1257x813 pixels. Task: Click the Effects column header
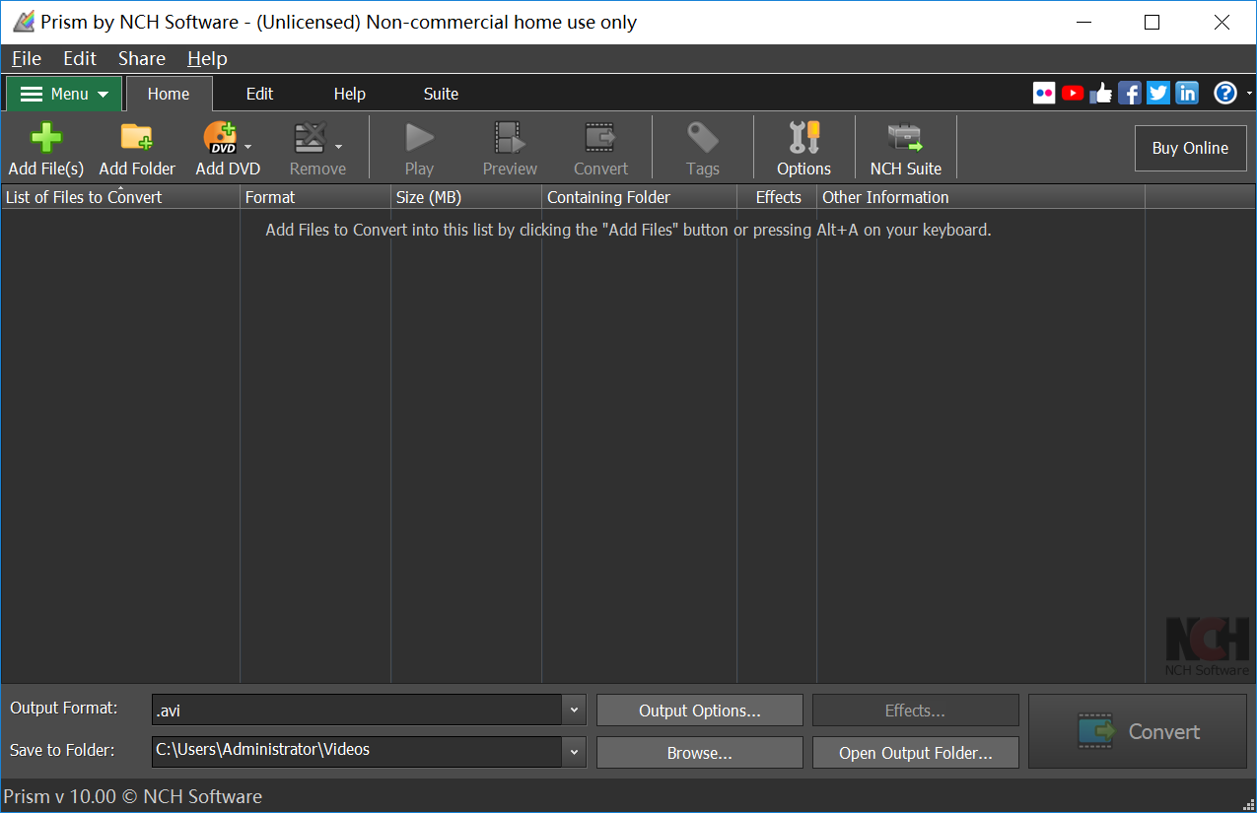(777, 197)
